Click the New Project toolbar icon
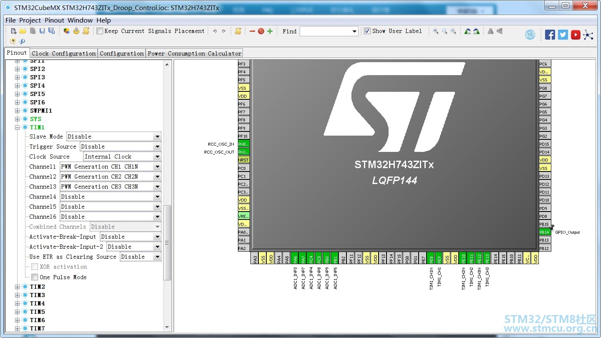Screen dimensions: 601x338 click(13, 31)
